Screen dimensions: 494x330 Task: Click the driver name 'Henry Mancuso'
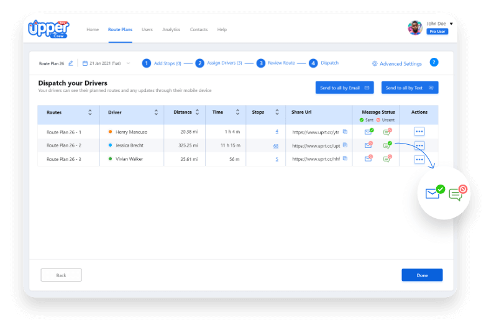(x=131, y=132)
